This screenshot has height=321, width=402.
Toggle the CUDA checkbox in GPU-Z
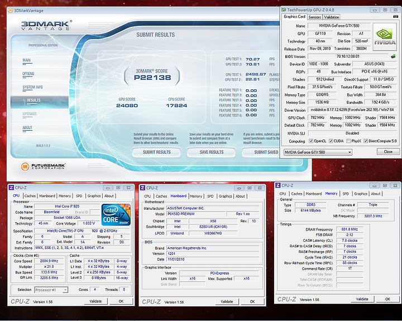[x=331, y=141]
